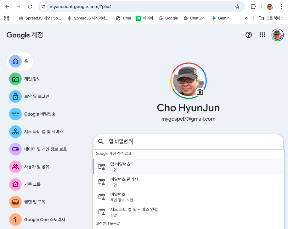
Task: Open the ChatGPT bookmark
Action: (x=195, y=18)
